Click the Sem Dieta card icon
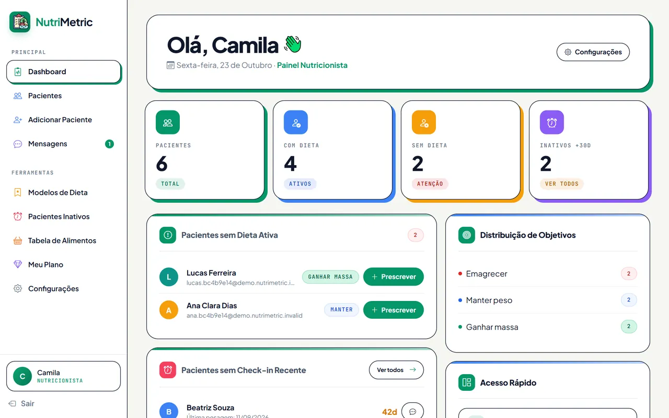The width and height of the screenshot is (669, 418). point(424,122)
